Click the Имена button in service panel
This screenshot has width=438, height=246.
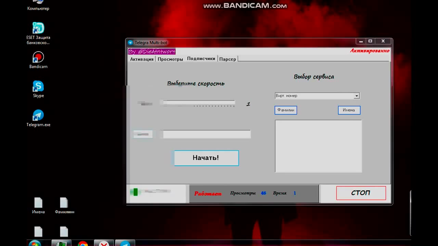pos(349,110)
